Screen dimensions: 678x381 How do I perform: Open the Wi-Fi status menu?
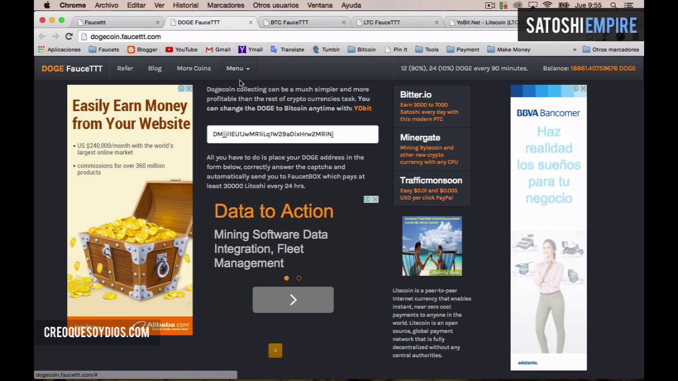(547, 5)
